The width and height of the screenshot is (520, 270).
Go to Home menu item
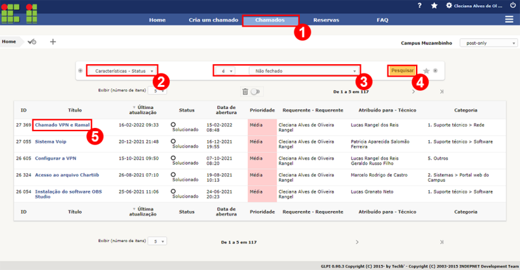pyautogui.click(x=157, y=20)
